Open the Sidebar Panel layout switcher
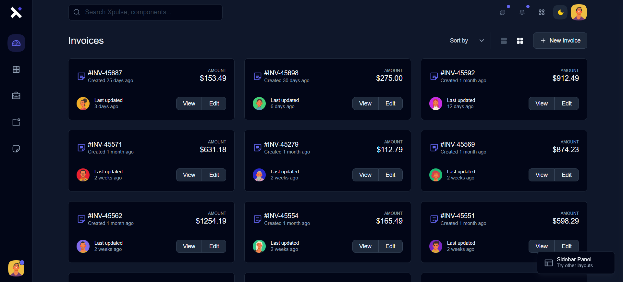623x282 pixels. point(576,263)
